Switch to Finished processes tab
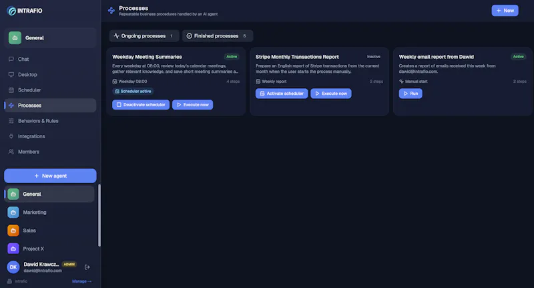 click(x=218, y=36)
